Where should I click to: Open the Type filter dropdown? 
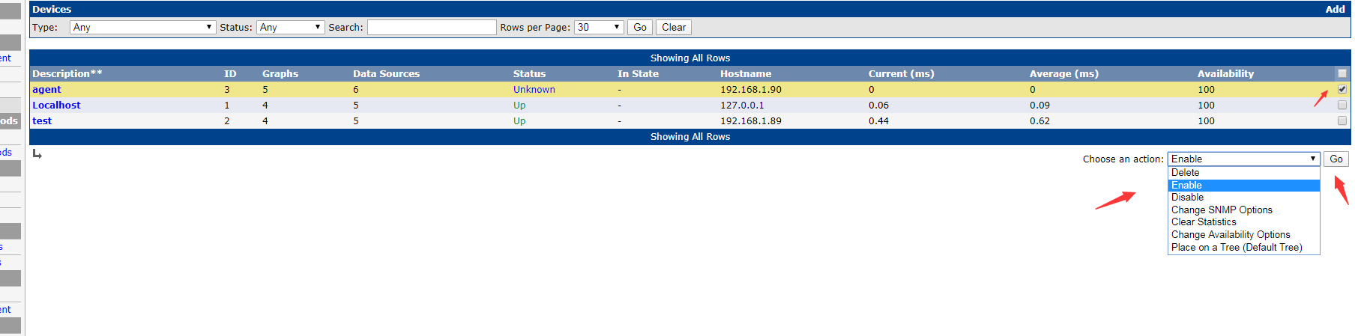[143, 27]
